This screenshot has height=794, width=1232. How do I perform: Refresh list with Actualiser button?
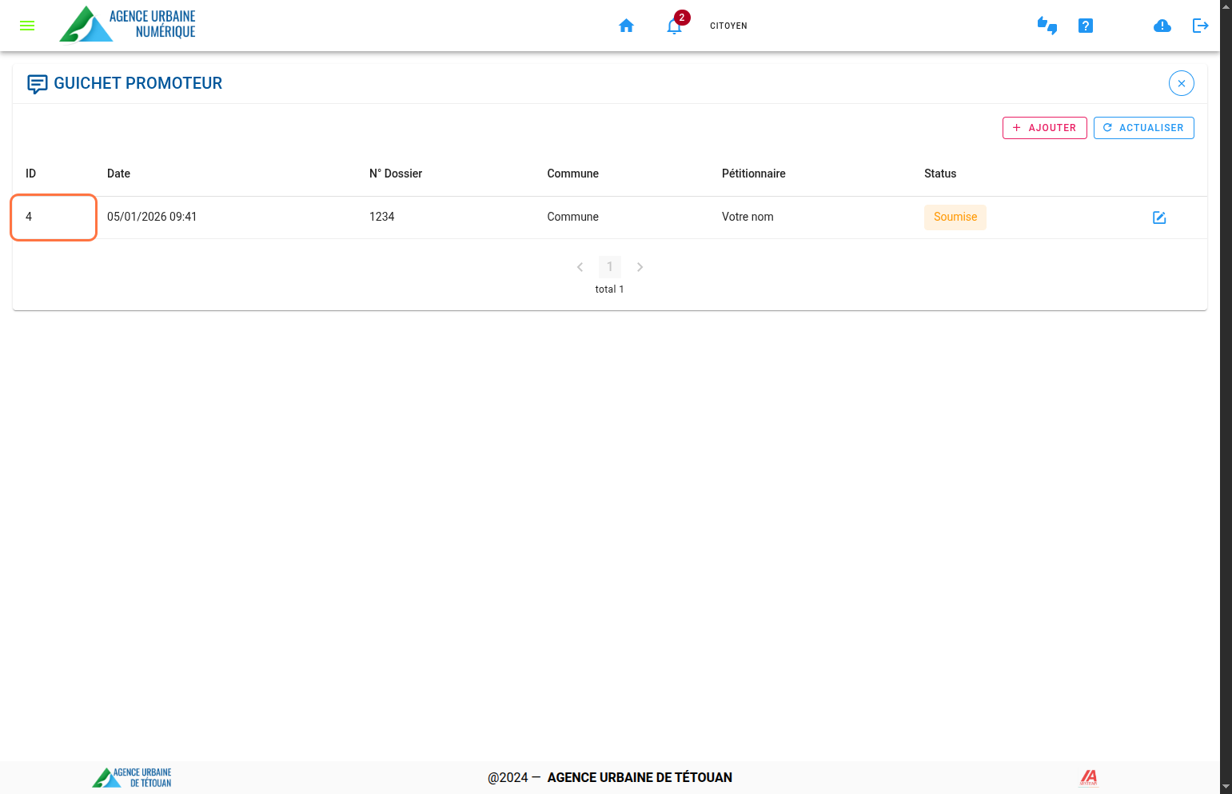click(x=1143, y=128)
